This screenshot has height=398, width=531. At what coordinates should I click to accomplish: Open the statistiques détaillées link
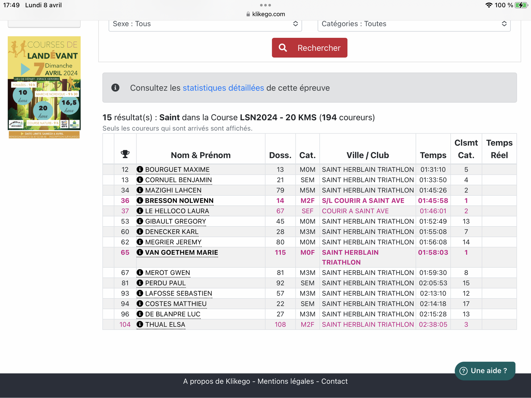click(223, 88)
